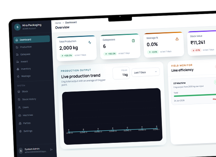Expand the Last 7 Days dropdown

[x=146, y=72]
